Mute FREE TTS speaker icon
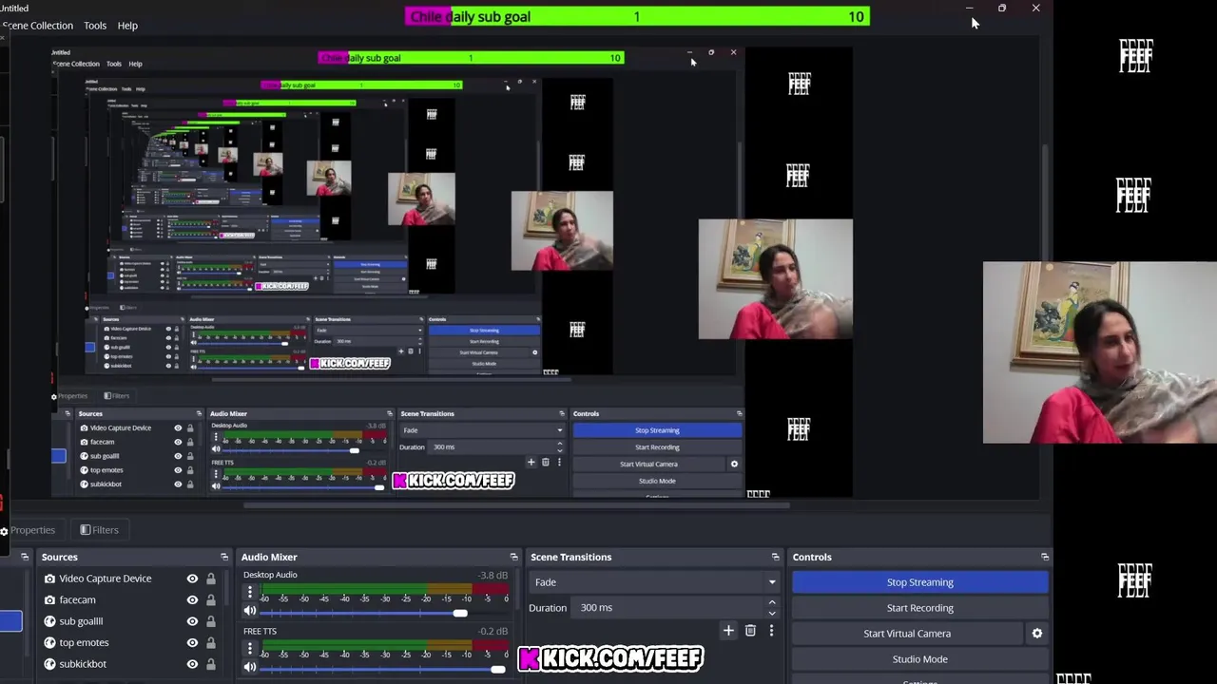1217x684 pixels. [x=250, y=668]
